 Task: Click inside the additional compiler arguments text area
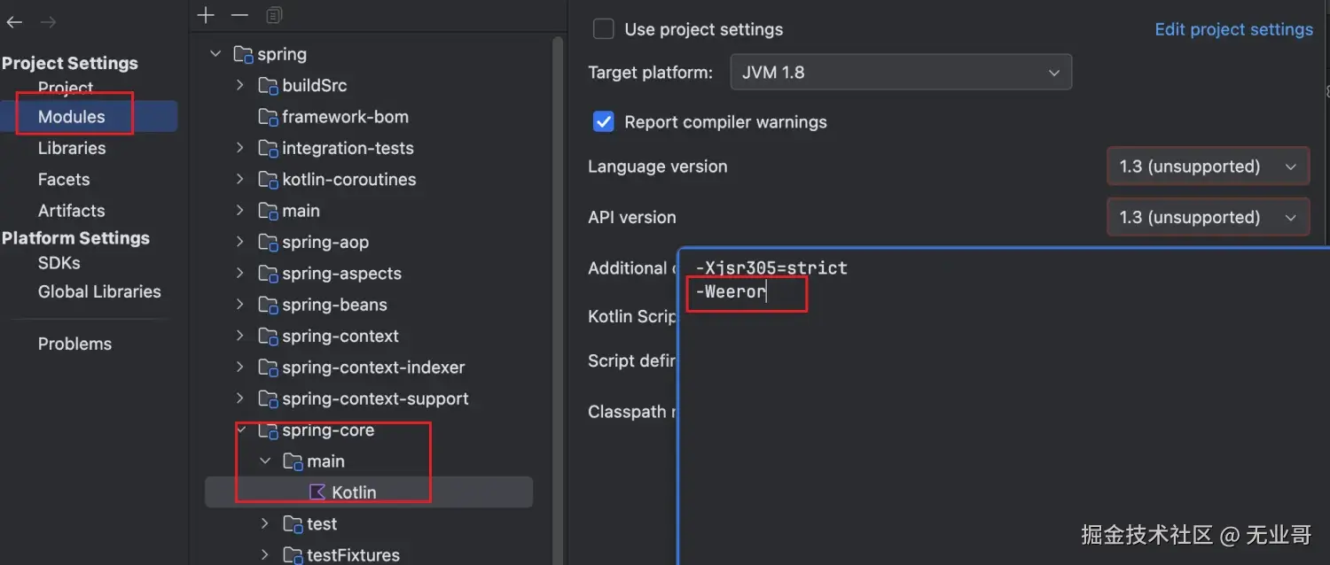[975, 399]
